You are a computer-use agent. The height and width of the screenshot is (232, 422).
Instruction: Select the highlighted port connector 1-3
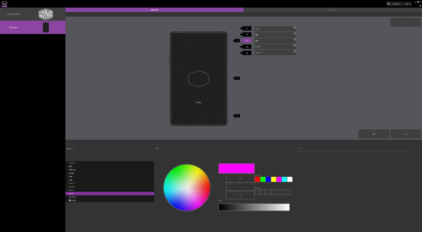click(246, 41)
